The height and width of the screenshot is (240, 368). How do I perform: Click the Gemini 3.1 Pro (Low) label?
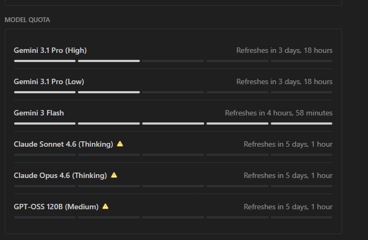(x=49, y=81)
